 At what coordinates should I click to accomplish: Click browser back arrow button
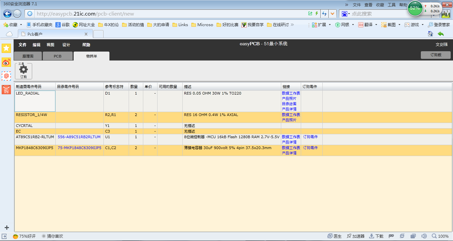pos(8,14)
